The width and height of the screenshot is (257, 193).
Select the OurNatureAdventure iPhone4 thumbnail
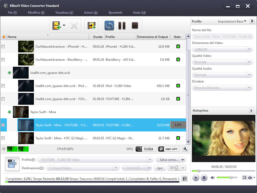26,47
